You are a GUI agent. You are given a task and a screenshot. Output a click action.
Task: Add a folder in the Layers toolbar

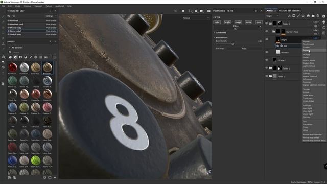point(313,16)
